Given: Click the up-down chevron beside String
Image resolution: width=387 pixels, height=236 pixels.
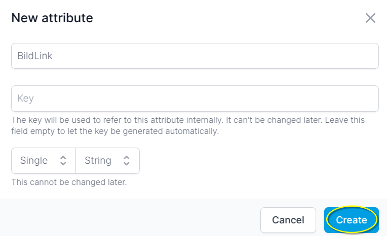Looking at the screenshot, I should point(126,161).
